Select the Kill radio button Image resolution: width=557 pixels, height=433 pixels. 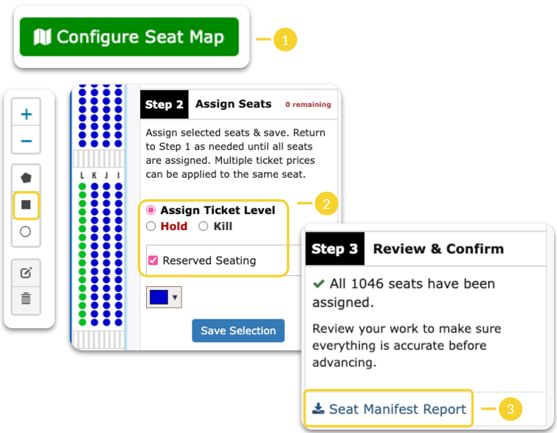(203, 226)
